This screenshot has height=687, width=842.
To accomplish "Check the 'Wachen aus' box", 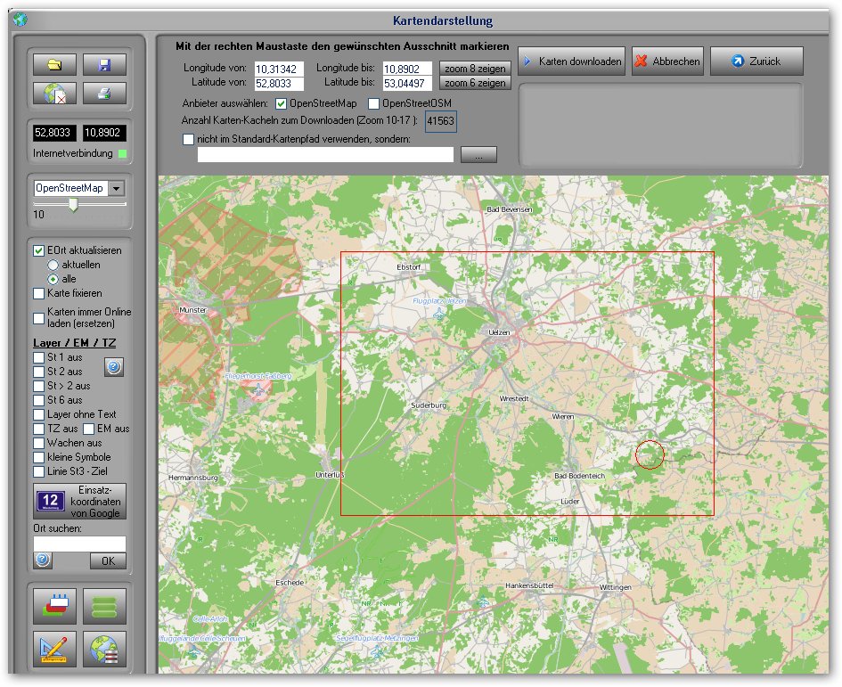I will (38, 443).
